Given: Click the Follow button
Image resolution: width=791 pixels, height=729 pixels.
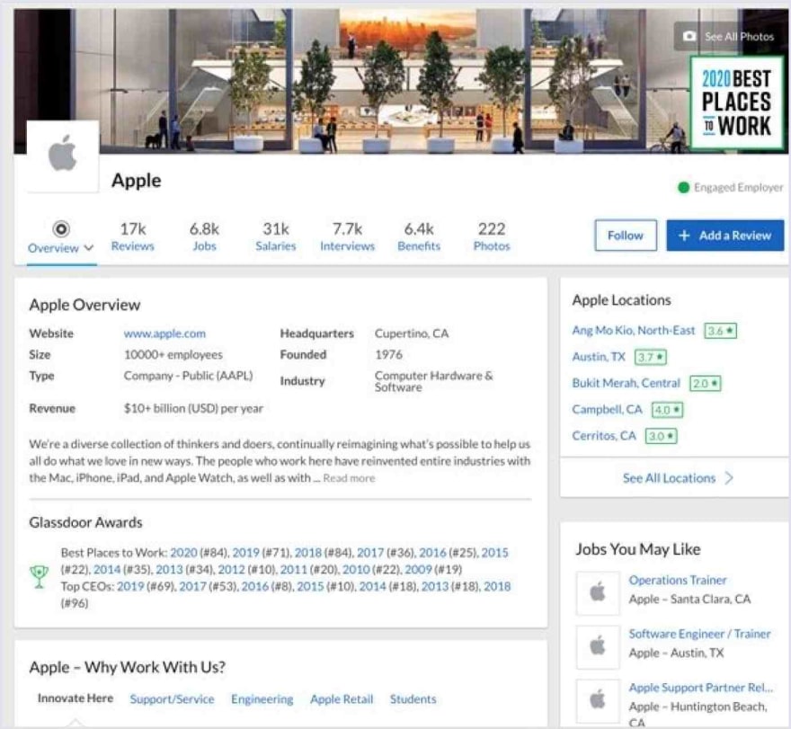Looking at the screenshot, I should pyautogui.click(x=626, y=236).
